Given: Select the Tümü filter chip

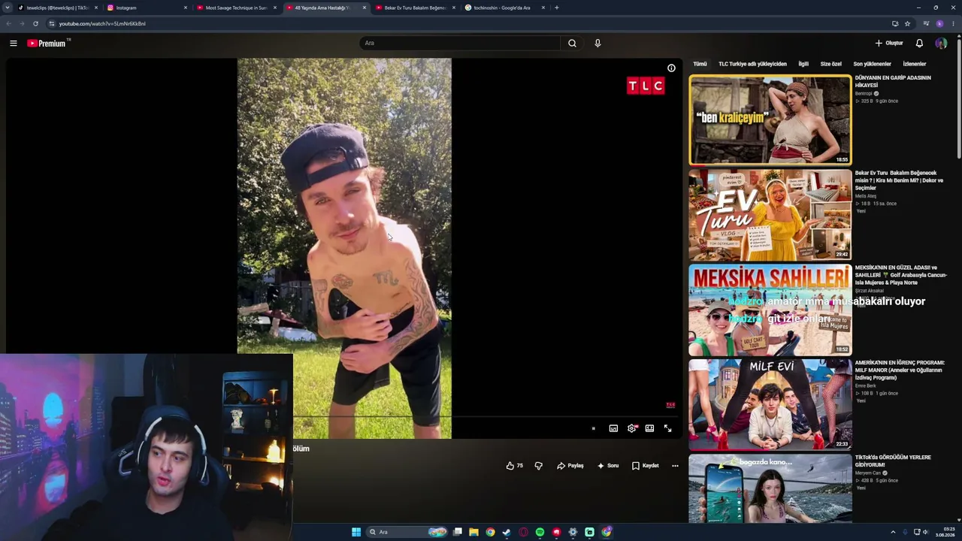Looking at the screenshot, I should pos(700,65).
